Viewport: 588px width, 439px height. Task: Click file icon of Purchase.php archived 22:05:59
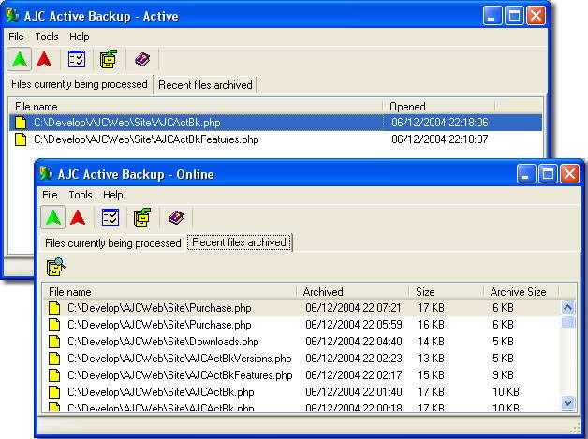click(54, 325)
